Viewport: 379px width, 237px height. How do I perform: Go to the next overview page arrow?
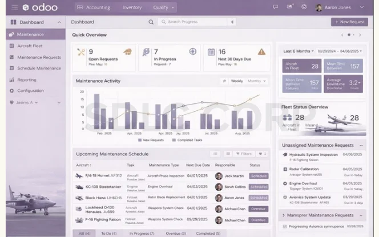(x=360, y=35)
